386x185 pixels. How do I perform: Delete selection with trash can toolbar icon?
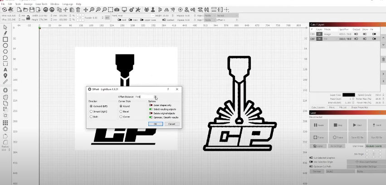tap(78, 10)
